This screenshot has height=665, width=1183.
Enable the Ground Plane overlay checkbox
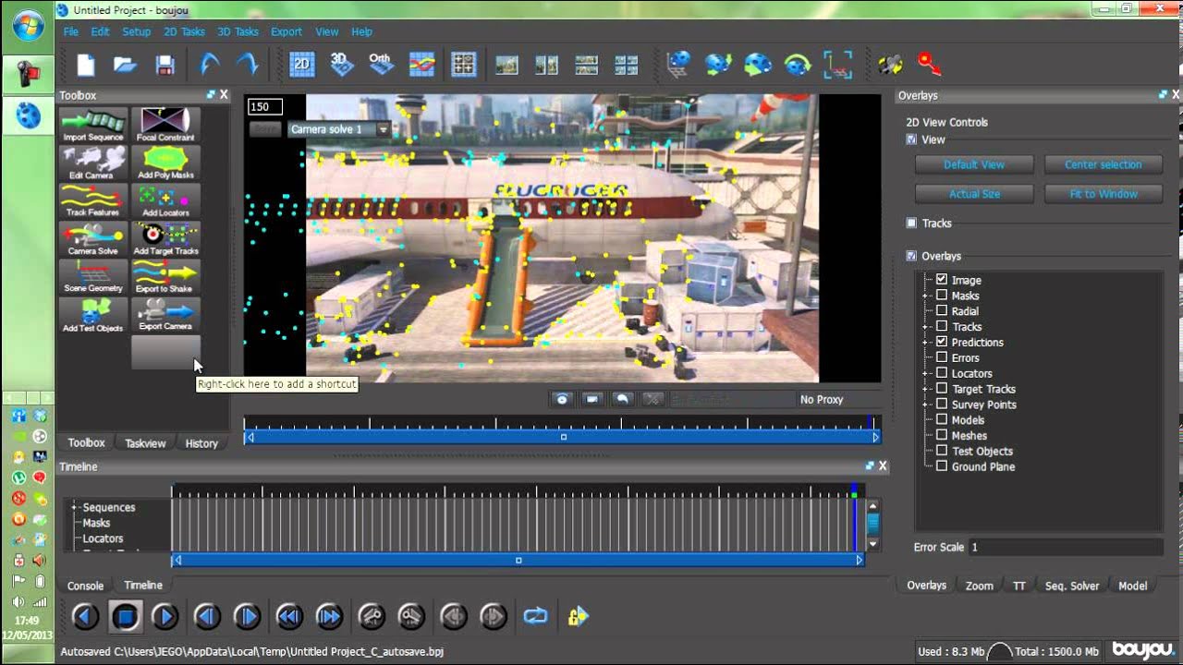942,466
